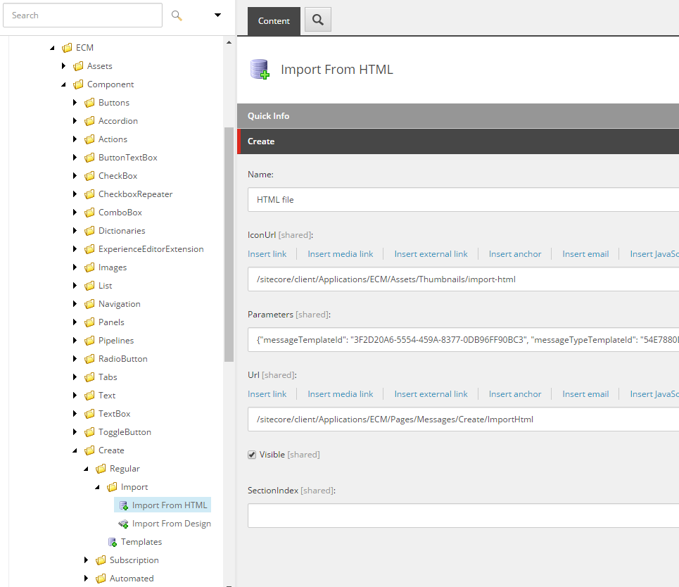679x587 pixels.
Task: Click the Assets folder icon
Action: (78, 66)
